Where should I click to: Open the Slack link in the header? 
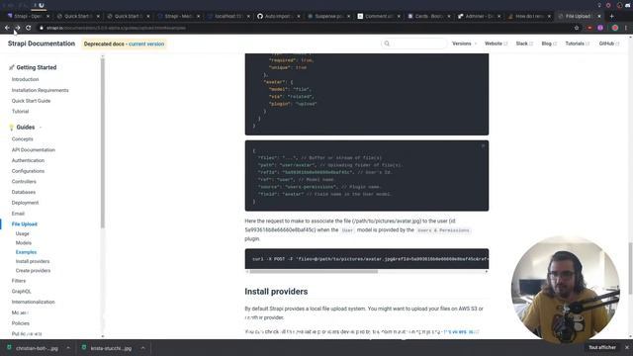[524, 44]
